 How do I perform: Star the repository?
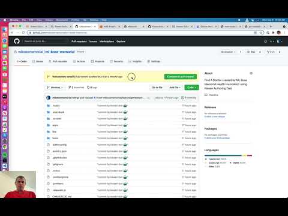tap(251, 52)
